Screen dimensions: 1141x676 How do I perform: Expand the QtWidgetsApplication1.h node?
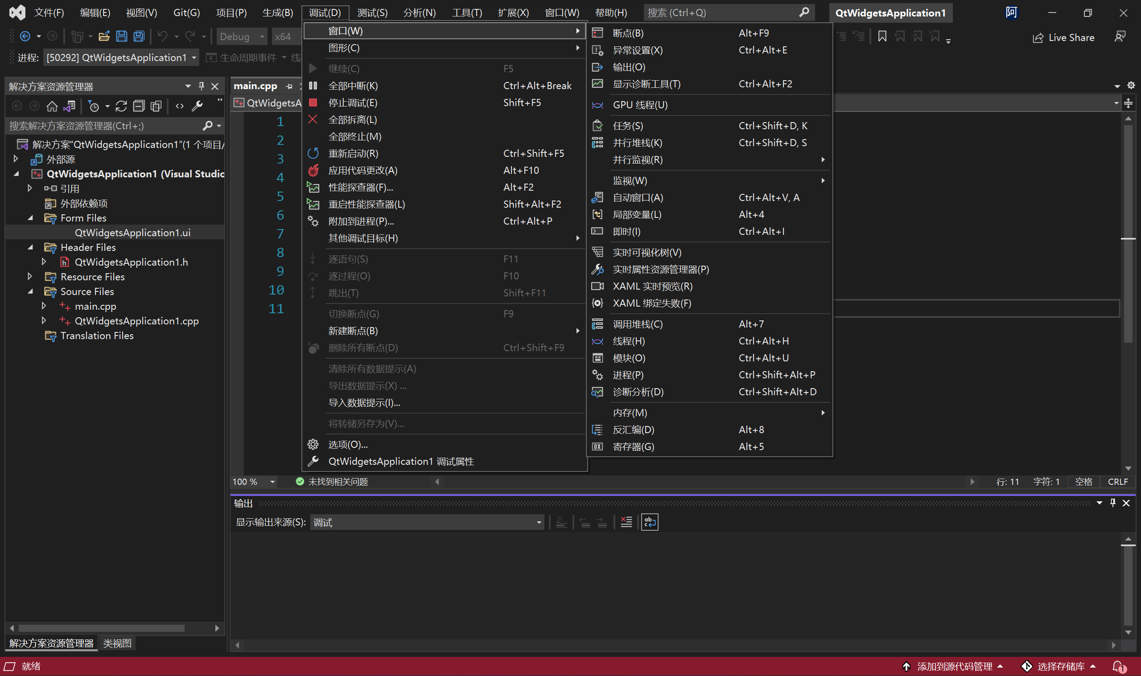pyautogui.click(x=44, y=262)
